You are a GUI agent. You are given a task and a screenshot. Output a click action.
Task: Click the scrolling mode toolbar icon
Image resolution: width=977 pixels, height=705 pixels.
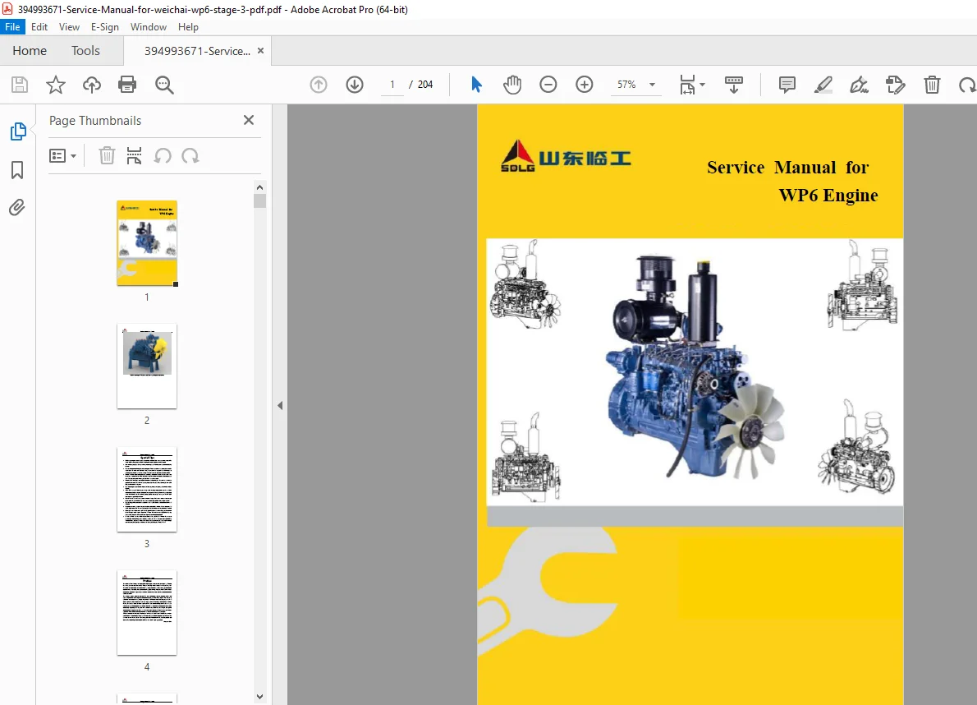coord(733,85)
